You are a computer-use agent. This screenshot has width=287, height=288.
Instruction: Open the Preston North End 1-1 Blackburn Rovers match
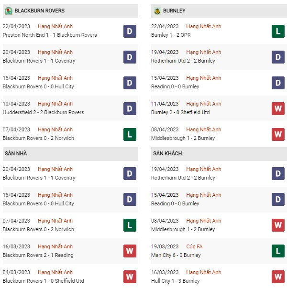tap(50, 35)
